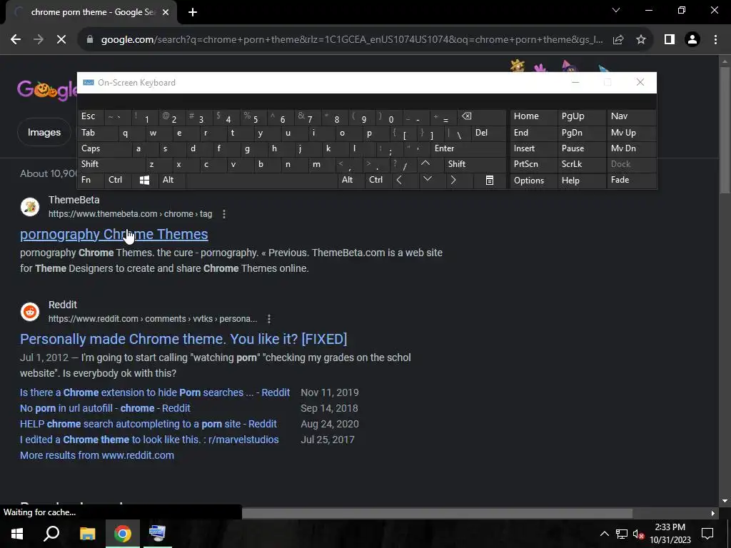Open 'HELP chrome search autcompleting' link
The image size is (731, 548).
[148, 424]
